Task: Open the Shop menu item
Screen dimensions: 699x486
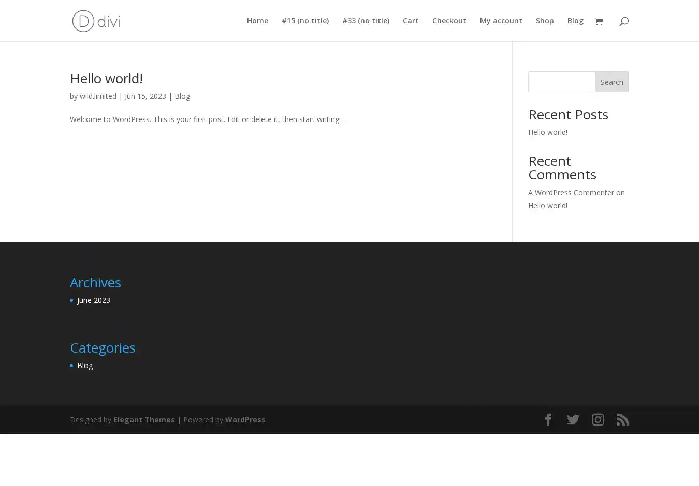Action: pos(545,21)
